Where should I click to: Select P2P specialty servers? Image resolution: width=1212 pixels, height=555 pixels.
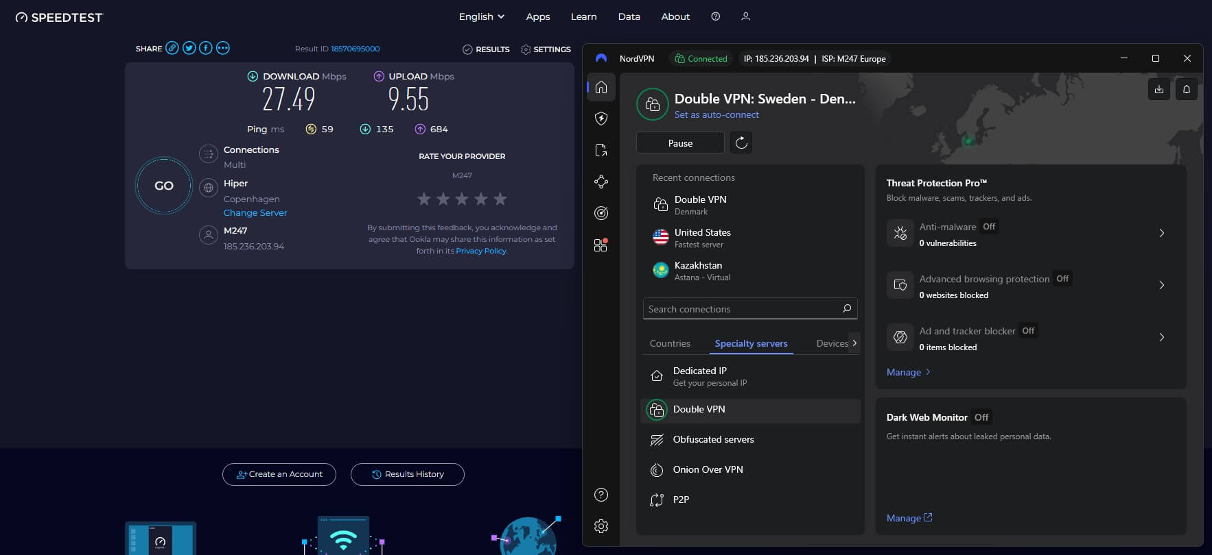pyautogui.click(x=750, y=500)
